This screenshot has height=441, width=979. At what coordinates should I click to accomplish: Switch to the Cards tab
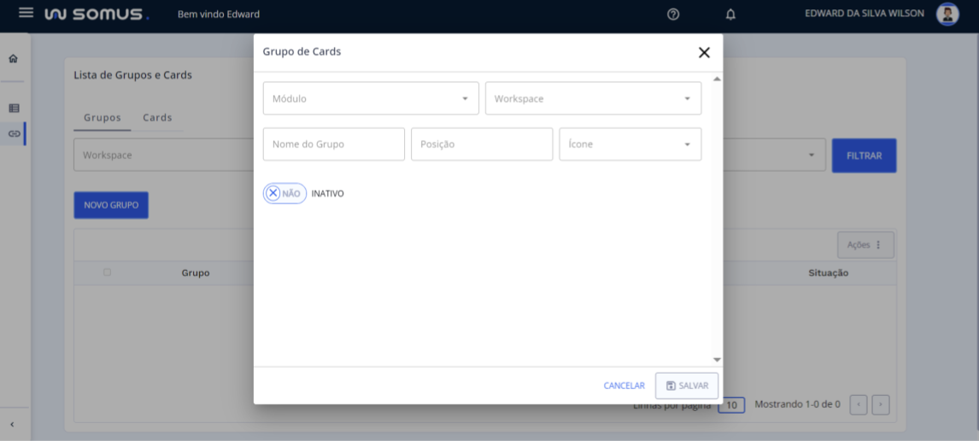(157, 118)
